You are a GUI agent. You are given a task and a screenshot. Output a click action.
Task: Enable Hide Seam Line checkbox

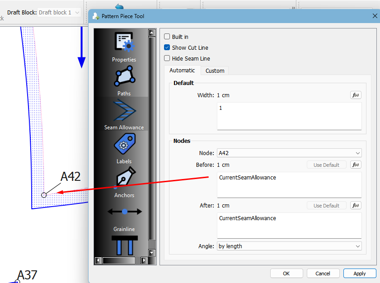[167, 58]
